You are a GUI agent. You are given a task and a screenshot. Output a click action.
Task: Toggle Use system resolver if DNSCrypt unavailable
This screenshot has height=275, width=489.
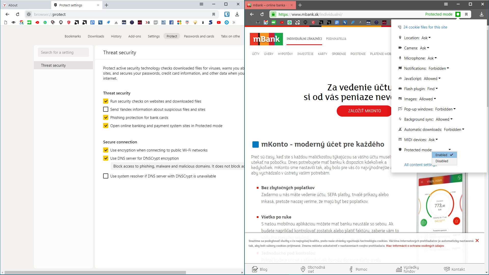[x=106, y=176]
